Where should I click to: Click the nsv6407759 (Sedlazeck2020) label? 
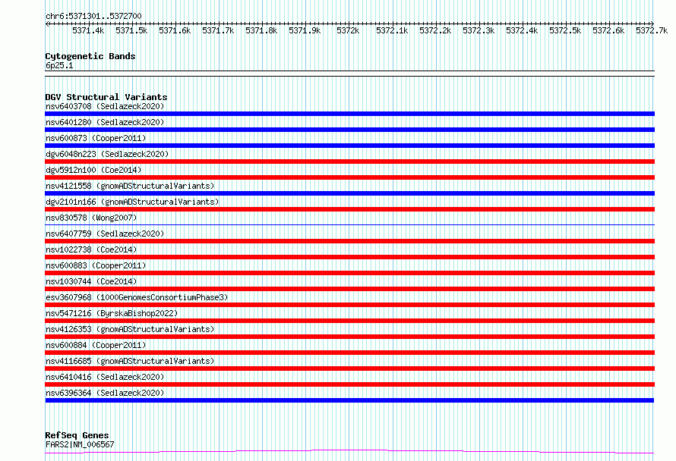[105, 234]
